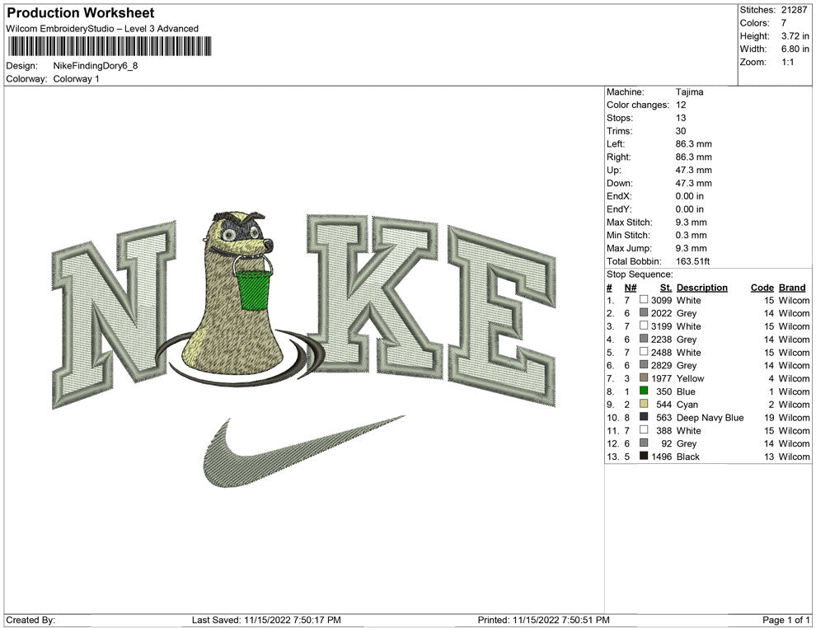The width and height of the screenshot is (816, 628).
Task: Click the Right label in machine details
Action: point(618,157)
